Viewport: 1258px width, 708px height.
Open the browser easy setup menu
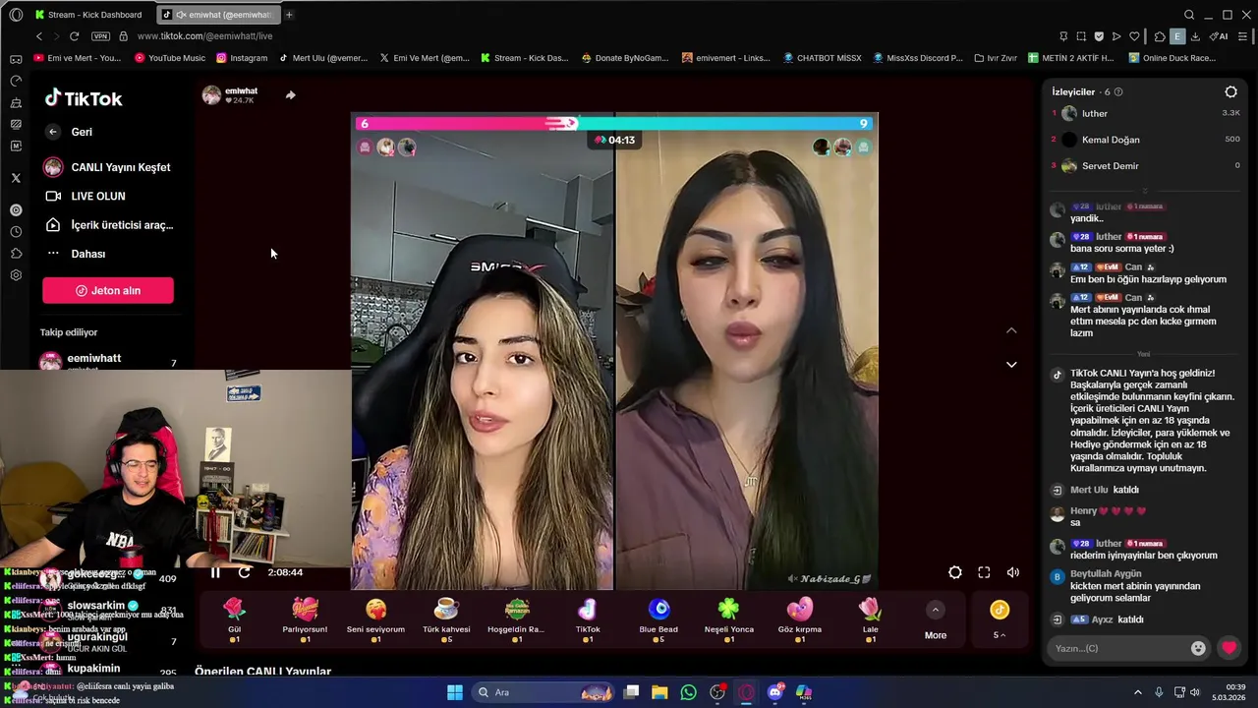pyautogui.click(x=1242, y=36)
